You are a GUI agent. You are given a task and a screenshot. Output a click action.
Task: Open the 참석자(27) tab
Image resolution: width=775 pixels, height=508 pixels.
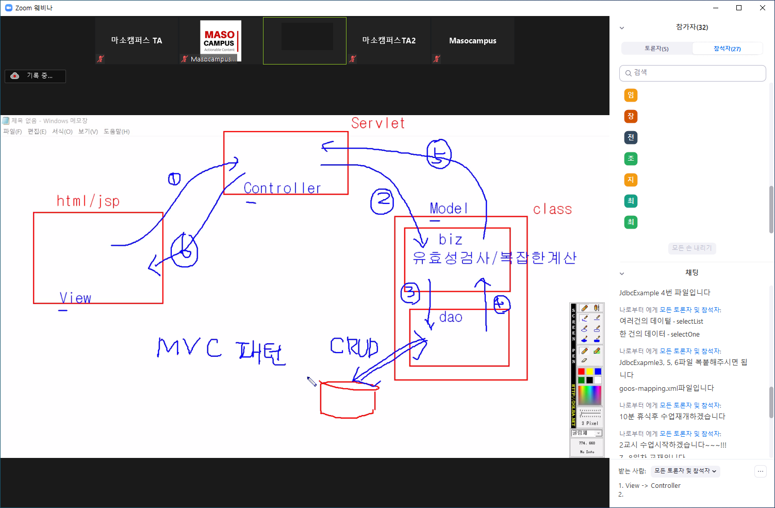click(x=727, y=49)
